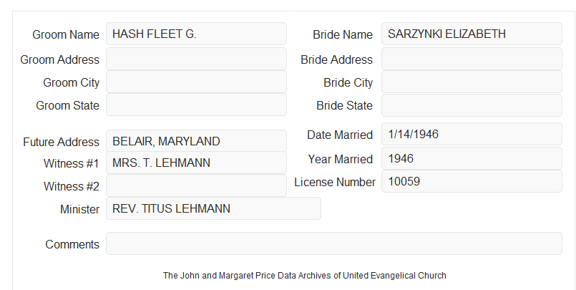Click the License Number field showing 10059
This screenshot has width=576, height=290.
(x=472, y=181)
